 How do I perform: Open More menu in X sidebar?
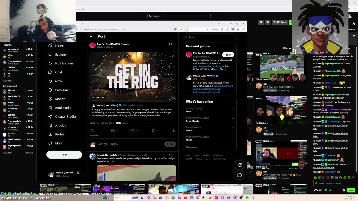pos(55,143)
